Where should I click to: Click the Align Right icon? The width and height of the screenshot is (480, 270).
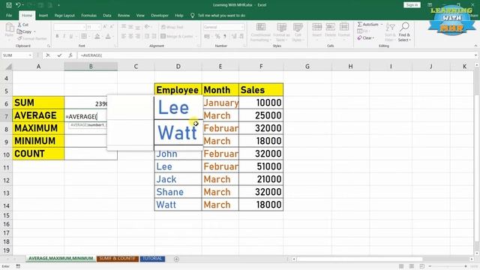click(x=138, y=37)
